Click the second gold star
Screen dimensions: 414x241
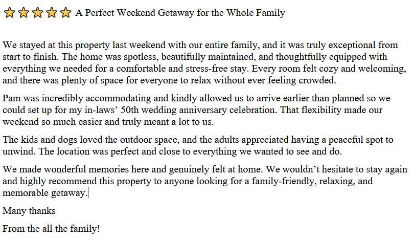pos(23,13)
